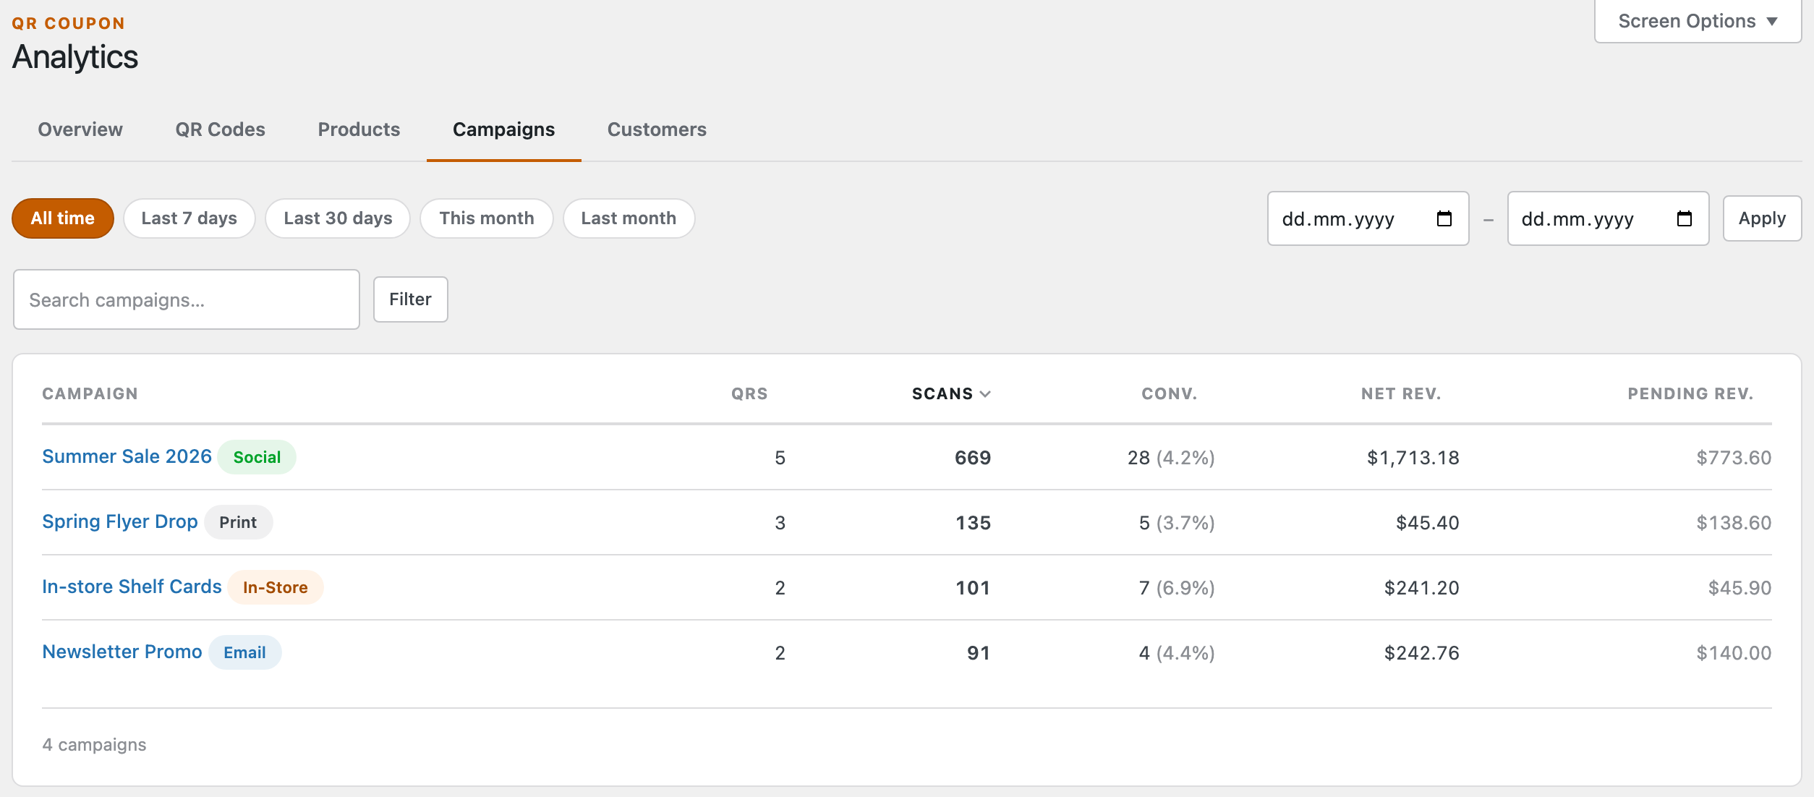Click the Pending Rev. column header
1814x797 pixels.
1690,393
